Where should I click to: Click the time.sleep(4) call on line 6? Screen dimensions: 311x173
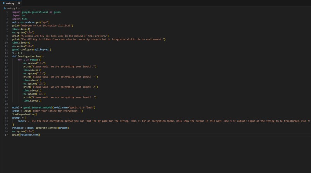click(21, 29)
